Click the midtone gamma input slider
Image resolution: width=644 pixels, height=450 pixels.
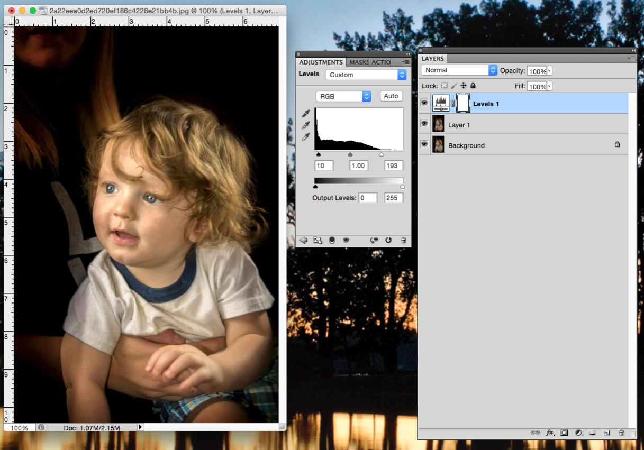(x=350, y=155)
